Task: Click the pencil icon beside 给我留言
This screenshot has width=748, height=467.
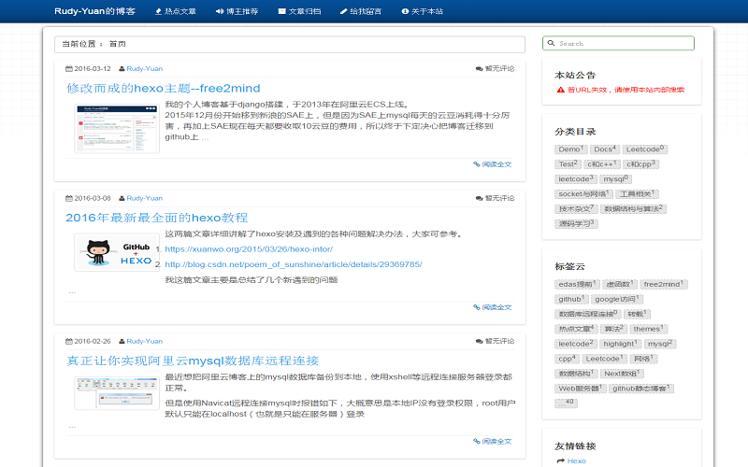Action: pyautogui.click(x=343, y=11)
